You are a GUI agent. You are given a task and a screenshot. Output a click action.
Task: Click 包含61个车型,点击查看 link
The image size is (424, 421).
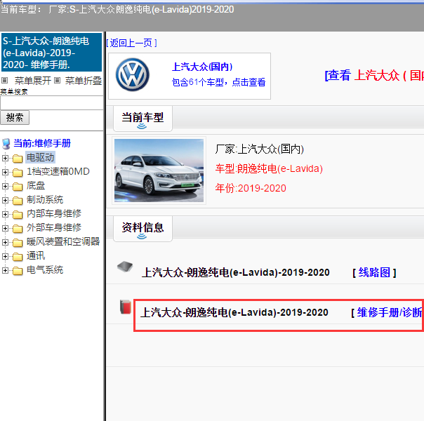pos(218,82)
